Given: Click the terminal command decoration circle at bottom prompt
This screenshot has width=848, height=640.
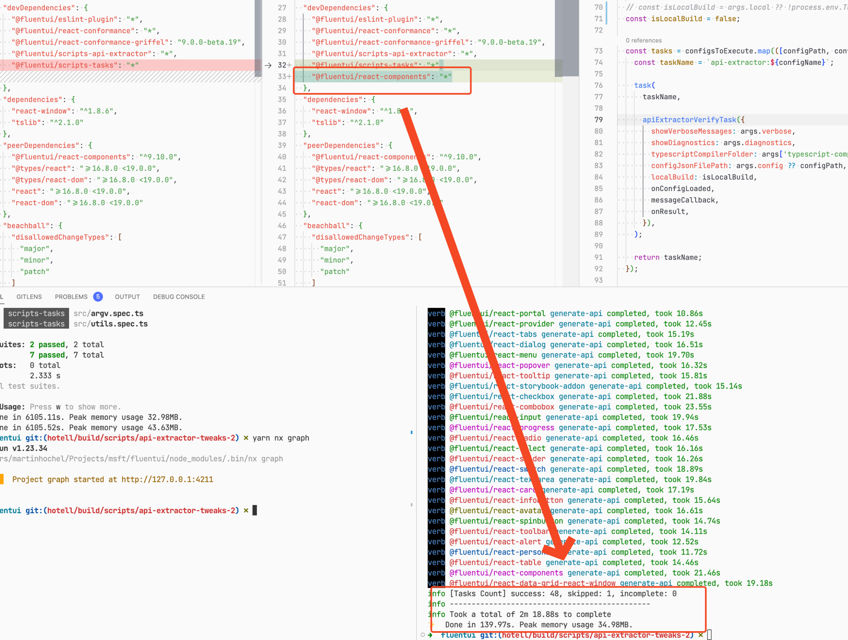Looking at the screenshot, I should point(422,635).
